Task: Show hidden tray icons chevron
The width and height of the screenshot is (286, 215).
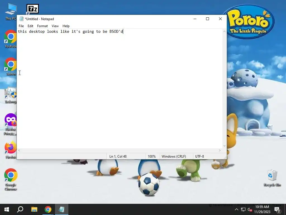Action: click(x=236, y=209)
